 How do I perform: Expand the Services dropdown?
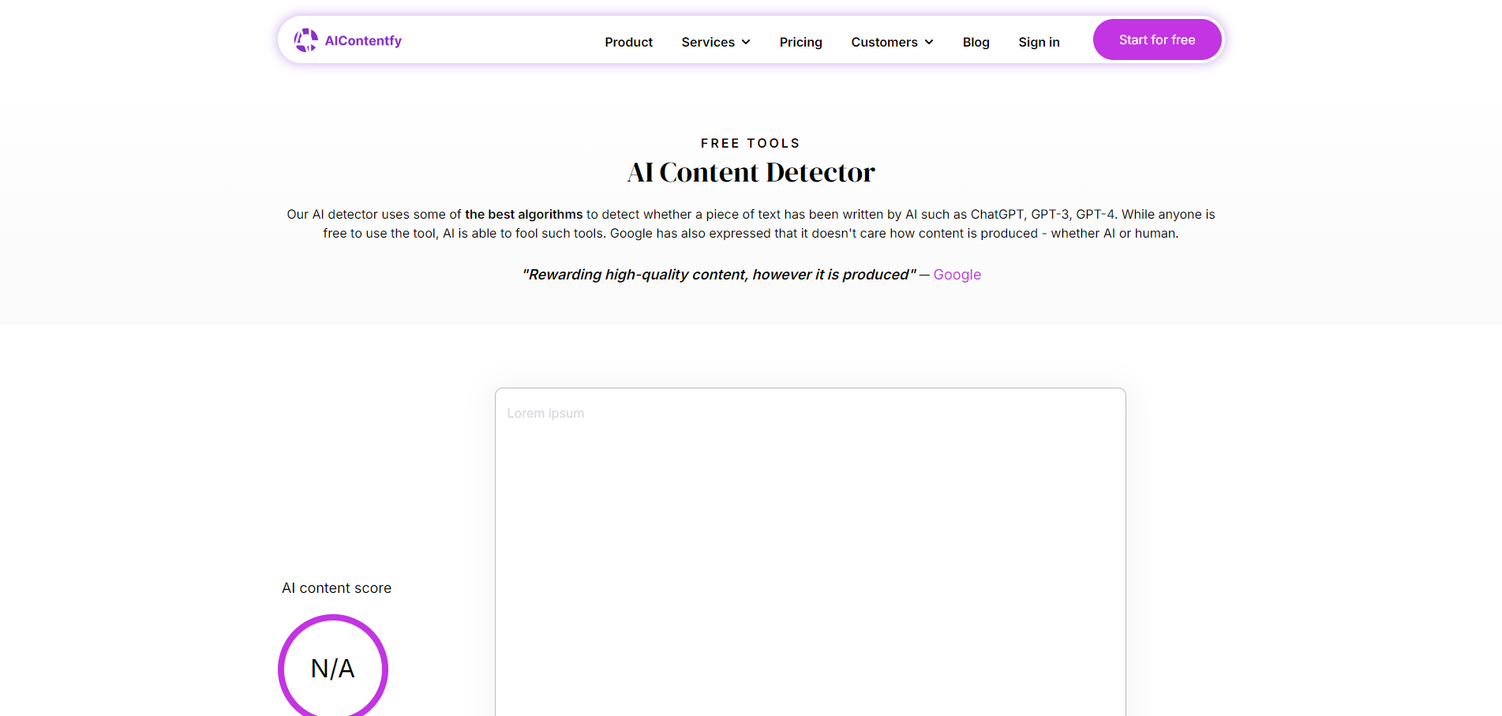pyautogui.click(x=708, y=42)
